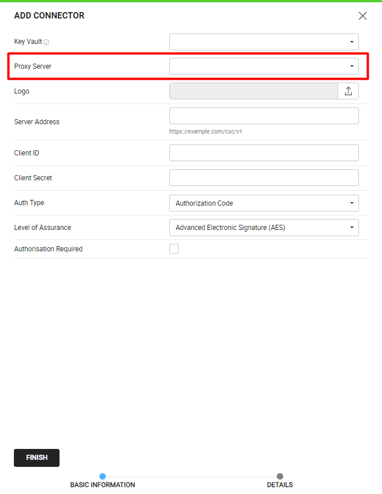
Task: Tick the Authorisation Required checkbox
Action: (174, 248)
